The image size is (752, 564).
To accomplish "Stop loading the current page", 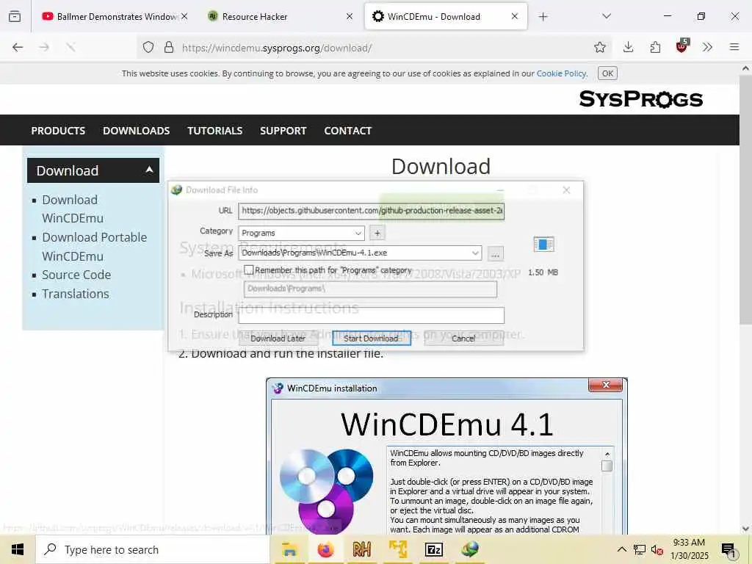I will [x=70, y=47].
